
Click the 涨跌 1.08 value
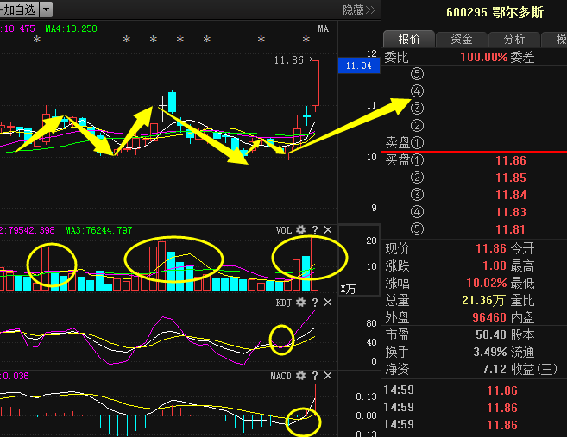pyautogui.click(x=495, y=265)
